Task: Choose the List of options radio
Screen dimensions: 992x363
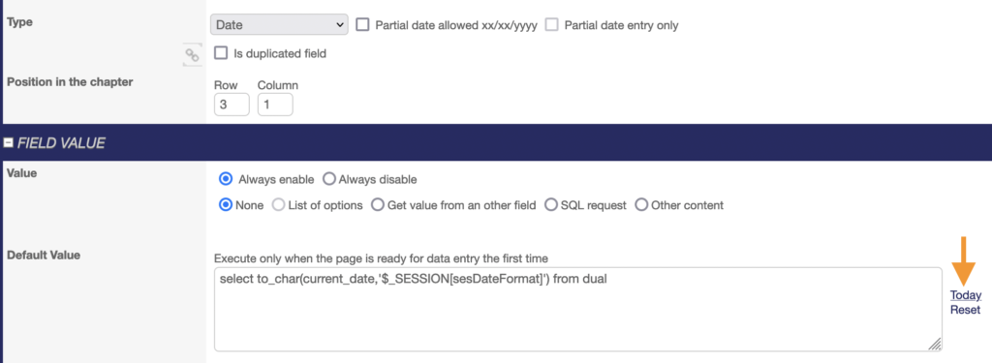Action: click(x=278, y=205)
